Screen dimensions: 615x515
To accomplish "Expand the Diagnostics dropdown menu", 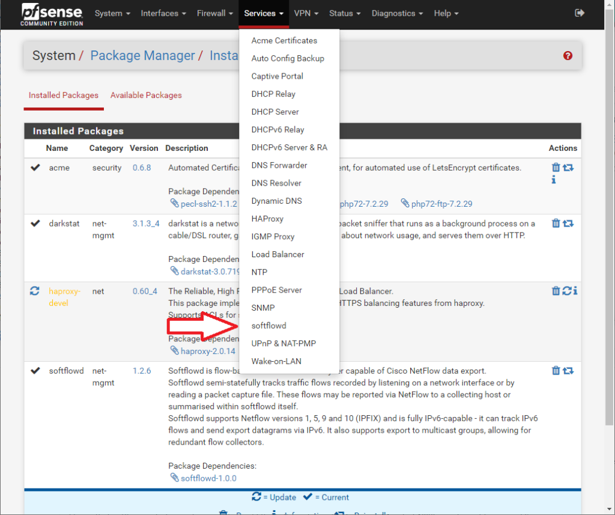I will click(397, 13).
